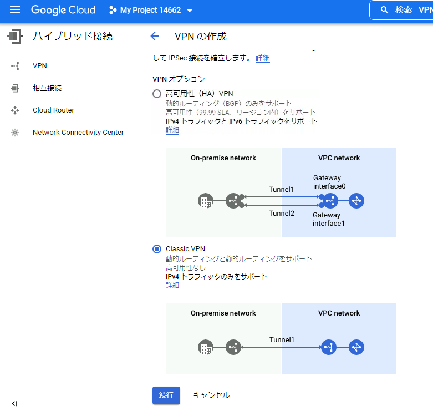433x411 pixels.
Task: Click the 続行 continue button
Action: 166,395
